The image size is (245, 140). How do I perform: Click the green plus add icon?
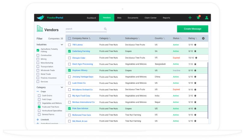[x=190, y=18]
